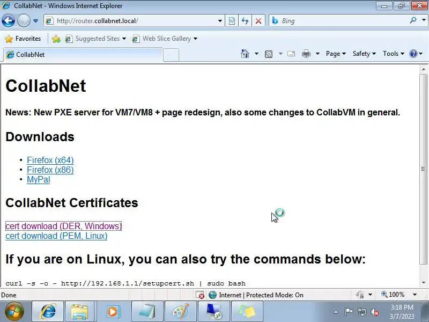Open the Windows Start orb
This screenshot has height=322, width=429.
pos(14,311)
